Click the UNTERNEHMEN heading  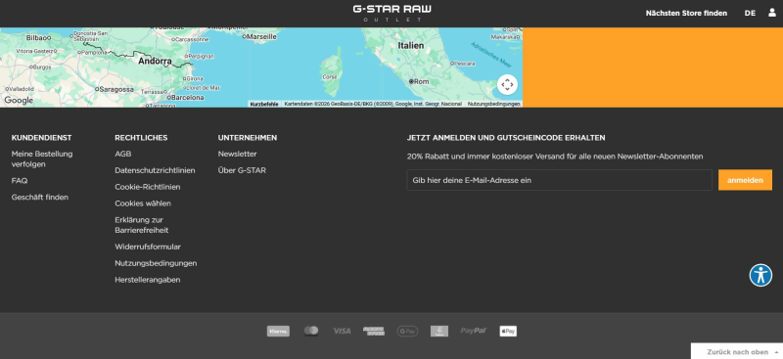[x=248, y=138]
